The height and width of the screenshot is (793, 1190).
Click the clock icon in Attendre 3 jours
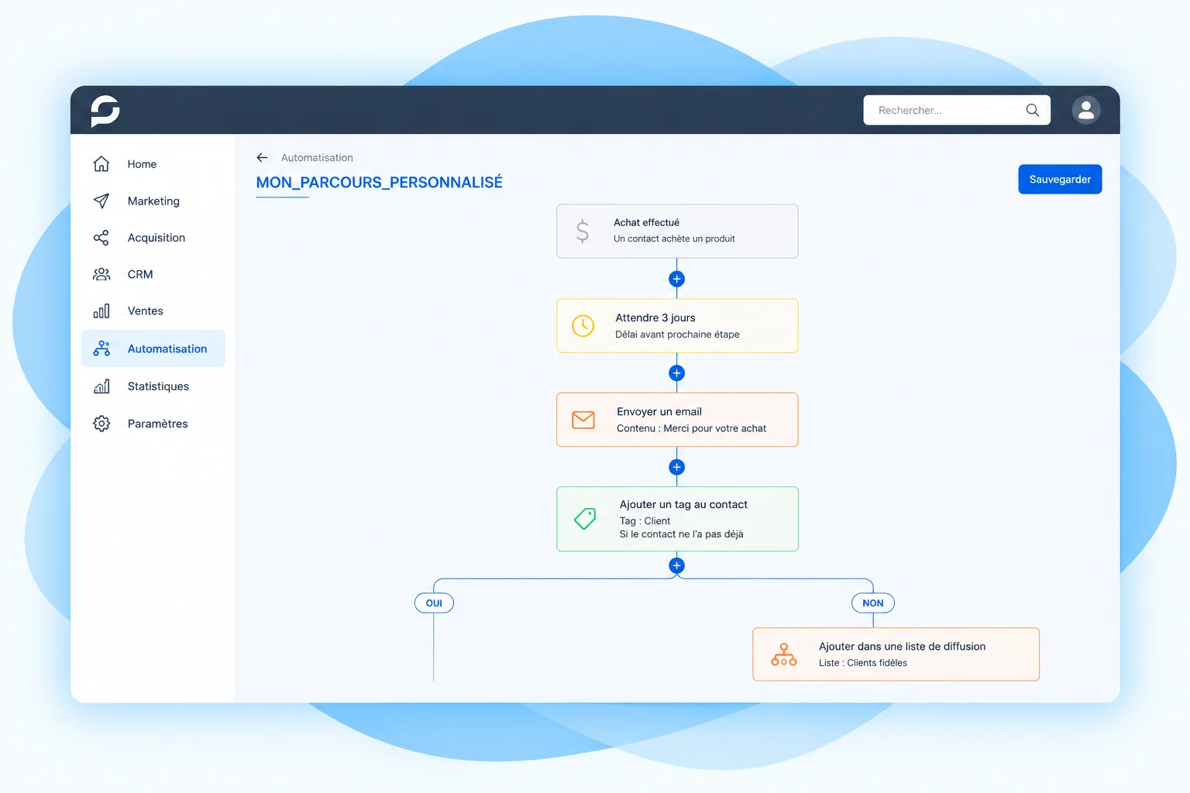click(x=583, y=326)
